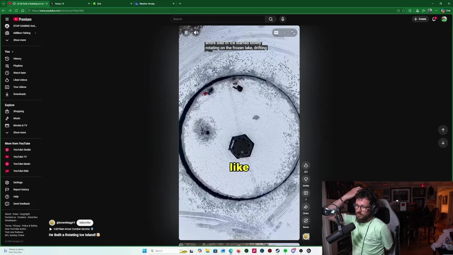Click the YouTube Premium logo
453x255 pixels.
click(x=22, y=19)
